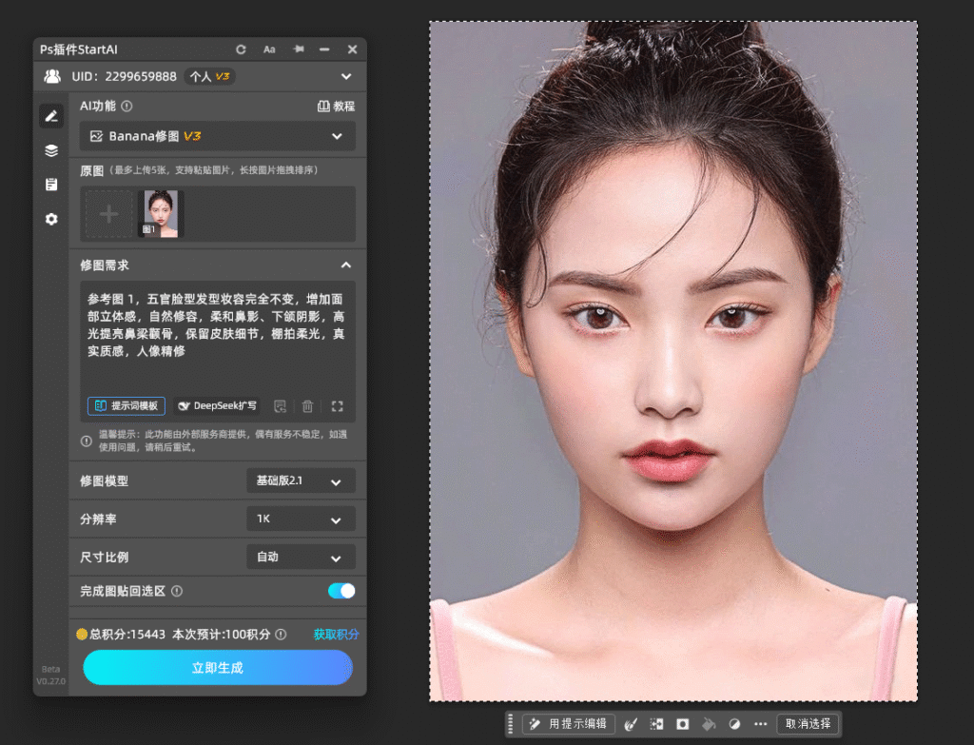Viewport: 974px width, 745px height.
Task: Pin the StartAI plugin panel
Action: coord(299,49)
